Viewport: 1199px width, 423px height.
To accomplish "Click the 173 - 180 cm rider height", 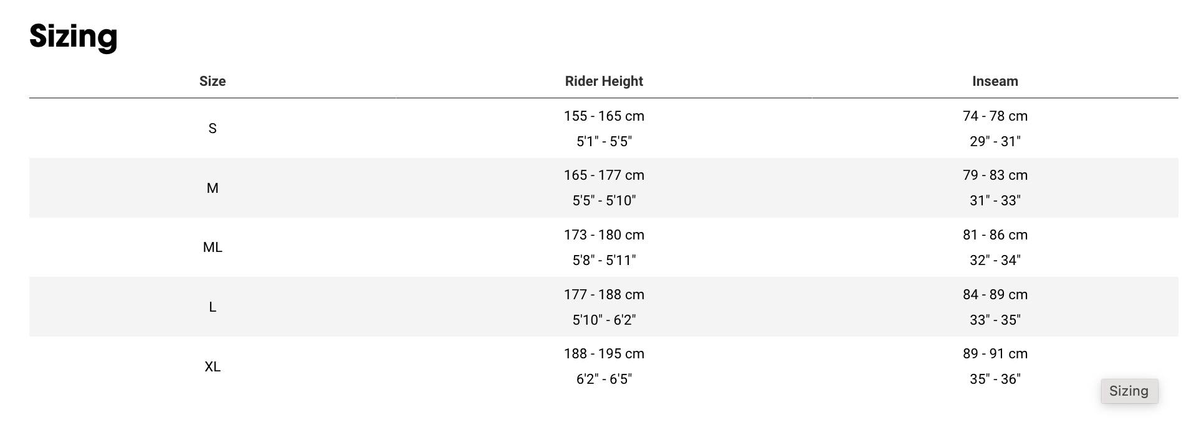I will coord(604,235).
